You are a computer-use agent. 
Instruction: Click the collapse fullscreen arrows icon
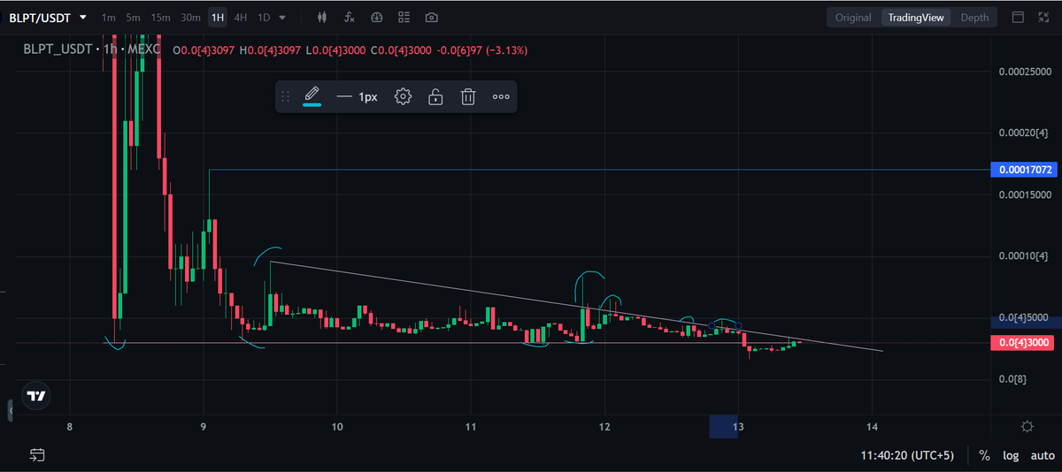pyautogui.click(x=1044, y=17)
